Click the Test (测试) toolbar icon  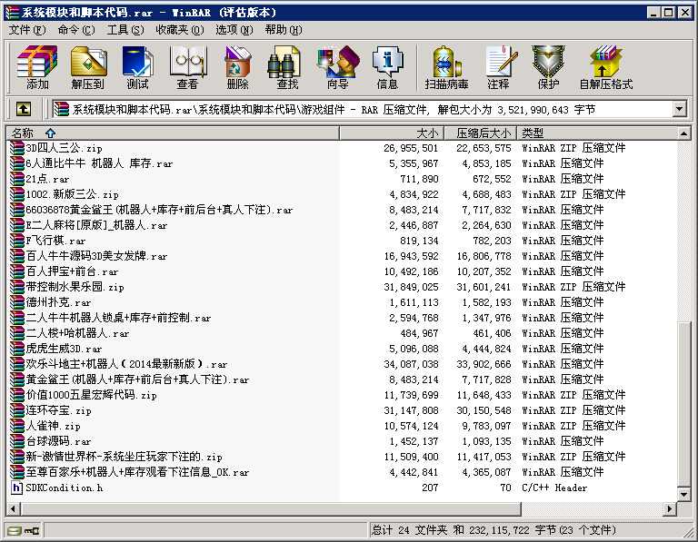point(137,67)
